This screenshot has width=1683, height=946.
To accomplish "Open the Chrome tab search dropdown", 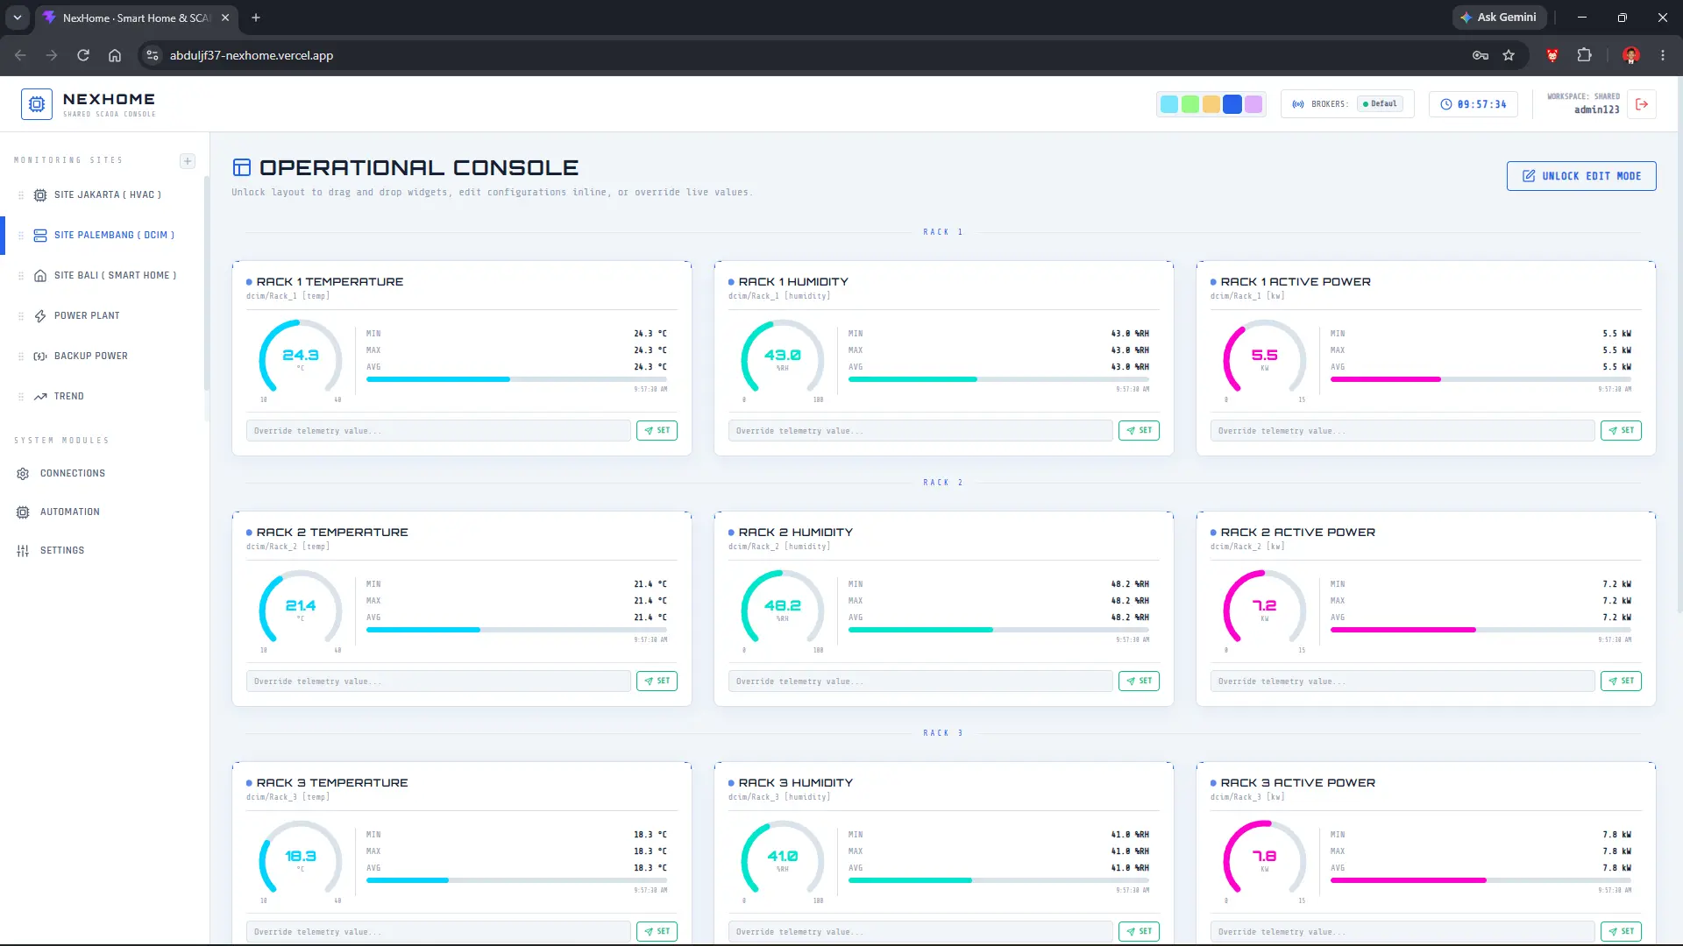I will point(18,18).
